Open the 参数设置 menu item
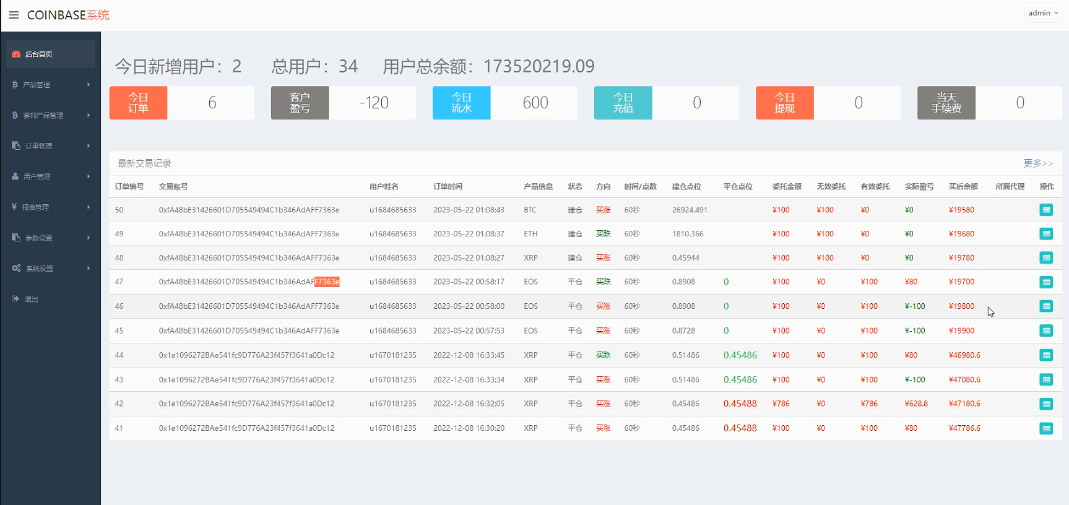 (x=39, y=238)
